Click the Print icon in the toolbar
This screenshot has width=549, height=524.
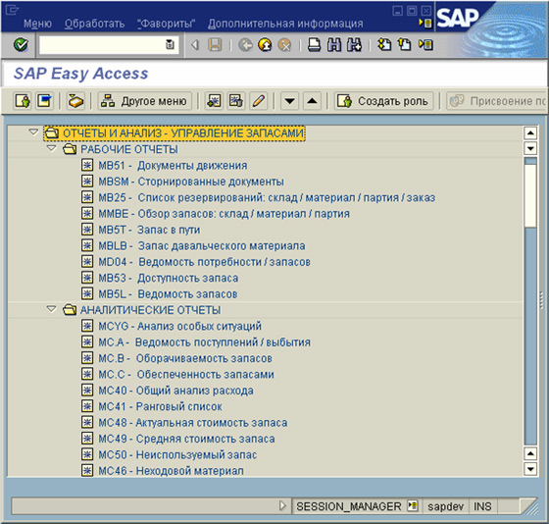[x=314, y=45]
